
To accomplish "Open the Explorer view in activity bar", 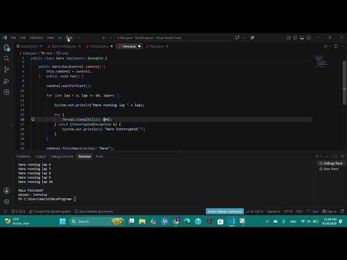I will click(7, 48).
